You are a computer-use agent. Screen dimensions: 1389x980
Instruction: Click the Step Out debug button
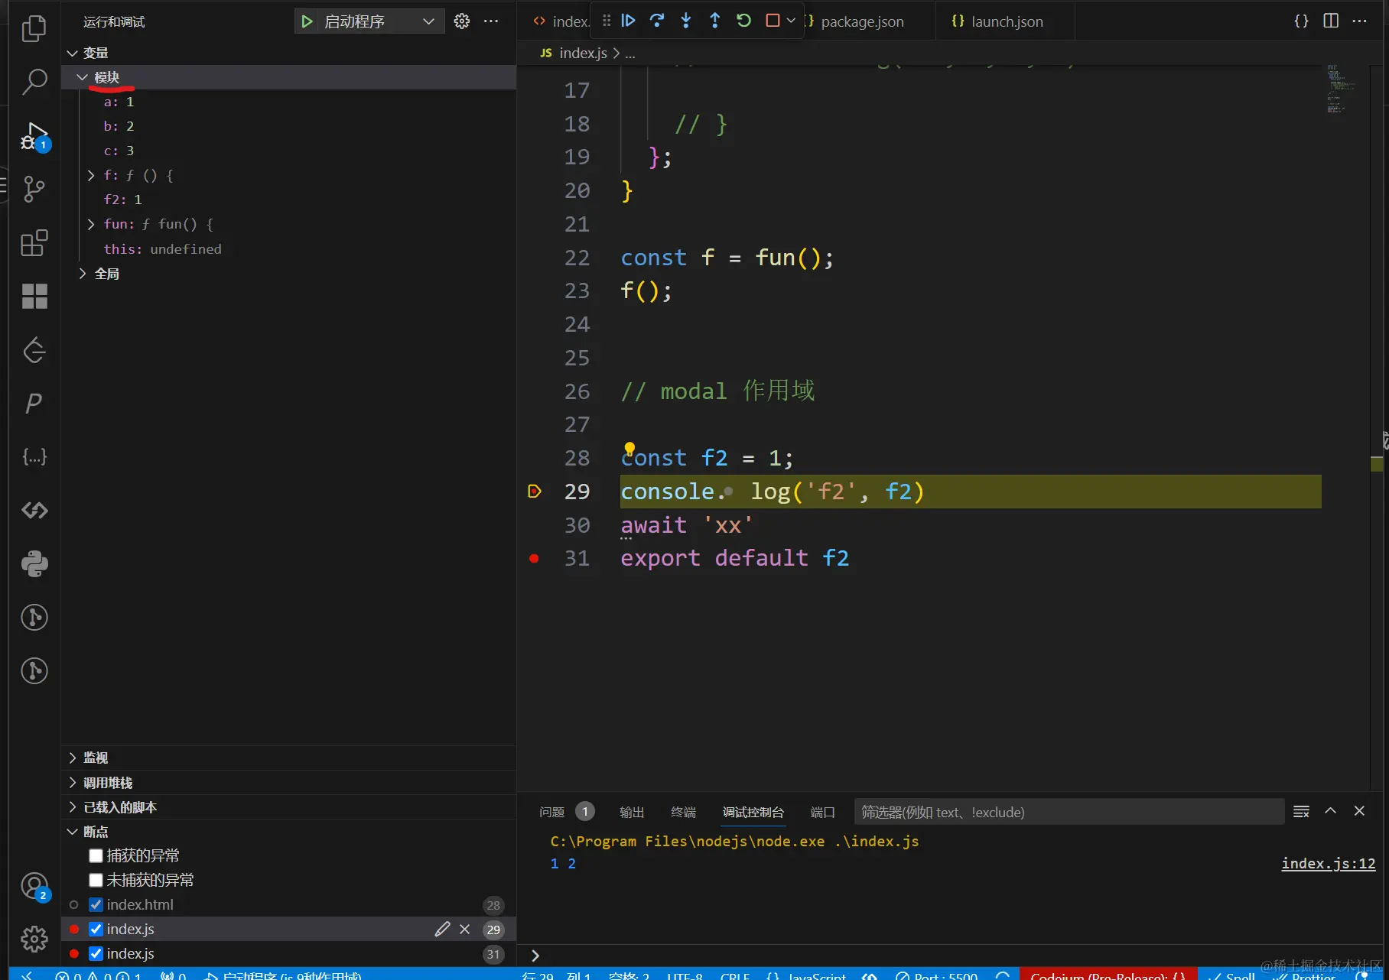715,21
